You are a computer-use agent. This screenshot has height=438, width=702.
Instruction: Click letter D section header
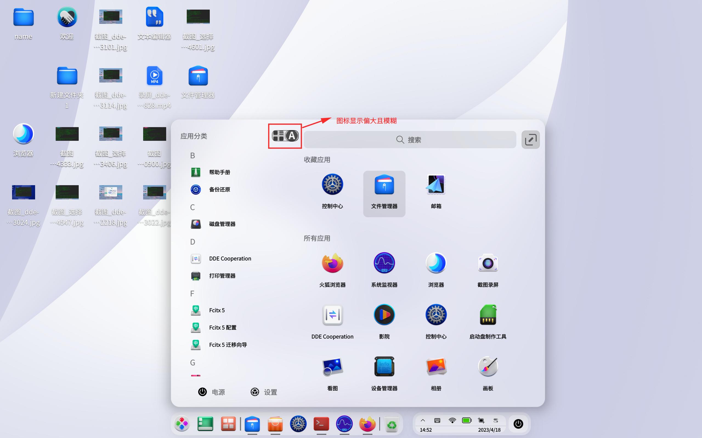(x=193, y=242)
